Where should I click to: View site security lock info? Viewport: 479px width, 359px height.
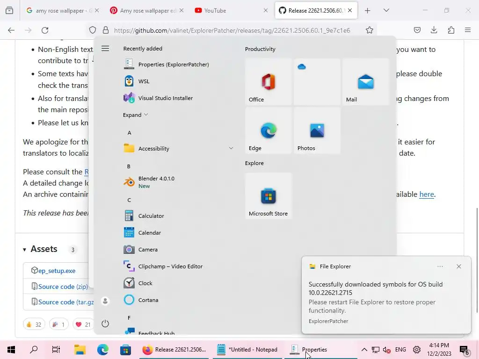pos(106,30)
